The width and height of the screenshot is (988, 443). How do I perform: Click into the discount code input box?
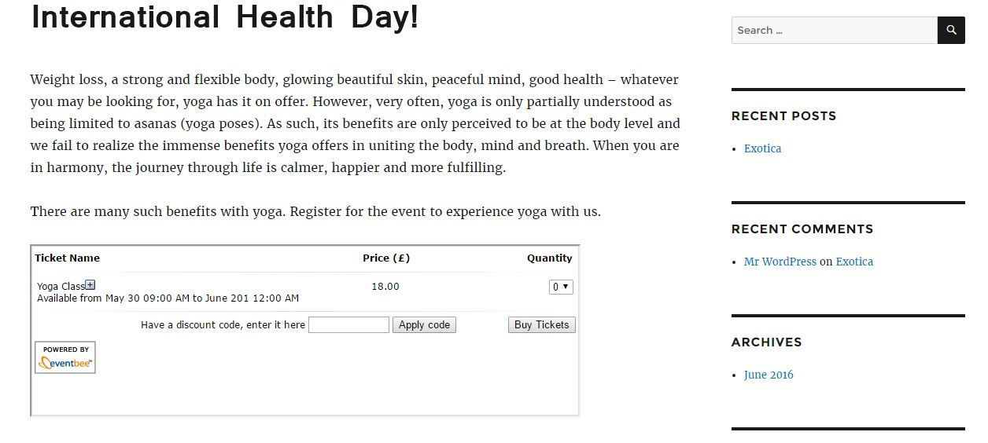point(348,325)
